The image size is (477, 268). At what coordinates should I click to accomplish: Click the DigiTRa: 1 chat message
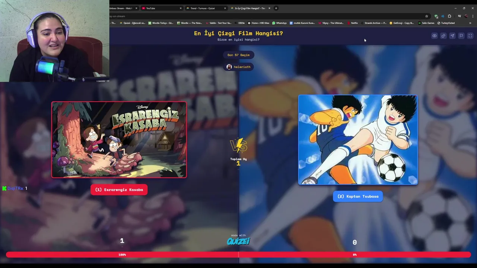pos(15,188)
